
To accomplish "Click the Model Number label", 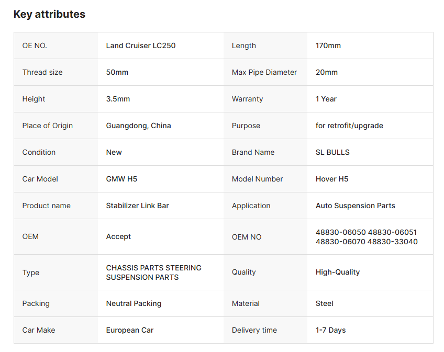I will pyautogui.click(x=257, y=179).
